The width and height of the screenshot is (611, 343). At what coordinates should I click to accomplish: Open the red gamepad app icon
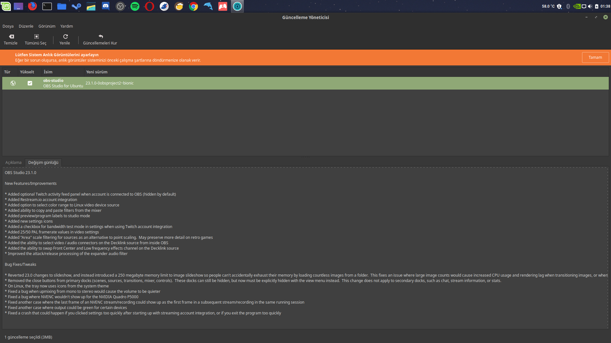pyautogui.click(x=222, y=6)
